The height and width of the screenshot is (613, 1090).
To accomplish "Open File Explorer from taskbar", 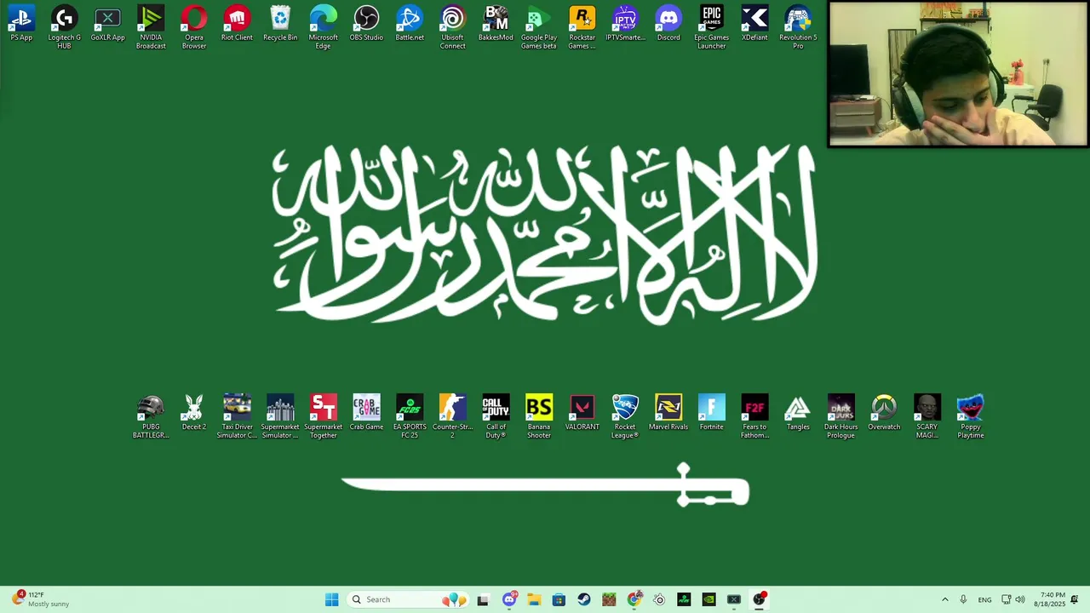I will coord(534,599).
